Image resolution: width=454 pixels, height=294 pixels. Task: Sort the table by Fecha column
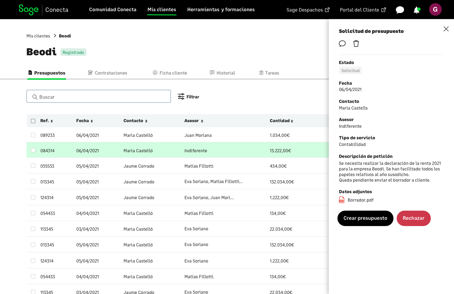point(85,121)
